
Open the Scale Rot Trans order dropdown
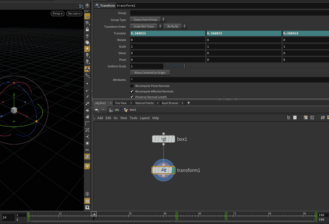point(146,26)
